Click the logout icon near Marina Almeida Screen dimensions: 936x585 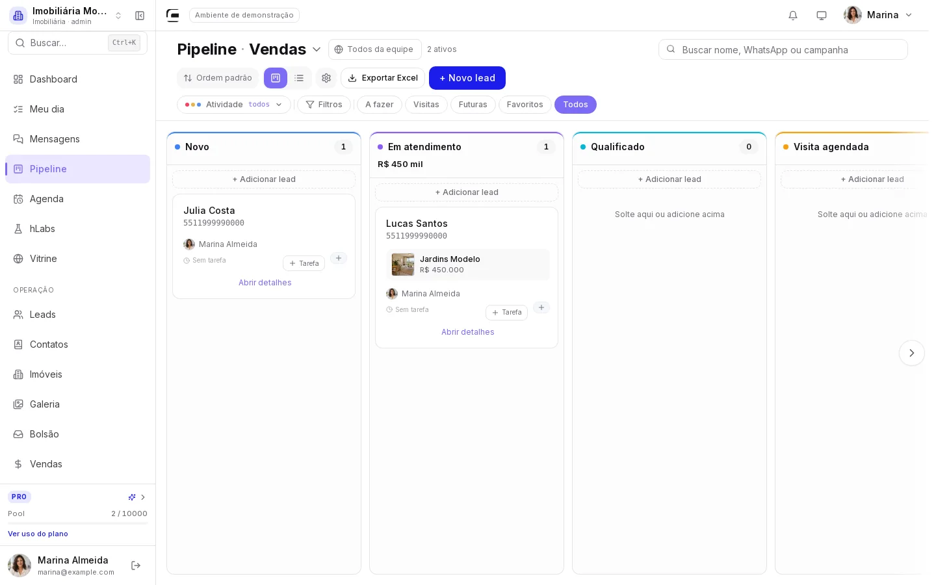(x=136, y=565)
